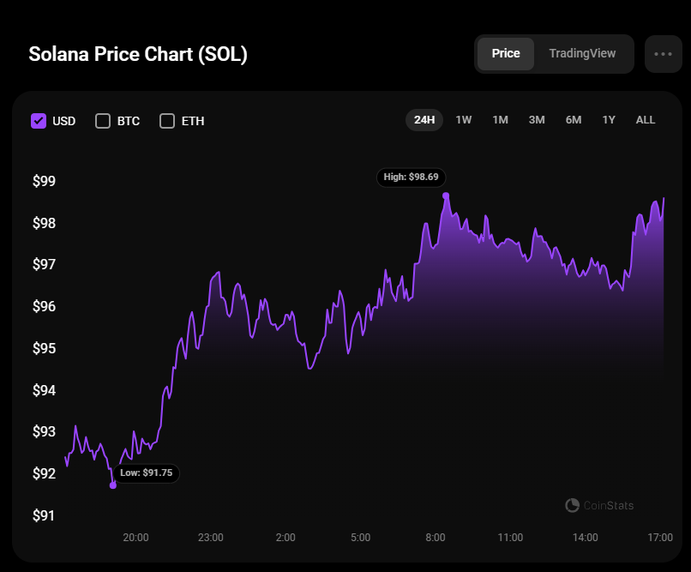This screenshot has height=572, width=691.
Task: Click the CoinStats logo watermark
Action: coord(600,506)
